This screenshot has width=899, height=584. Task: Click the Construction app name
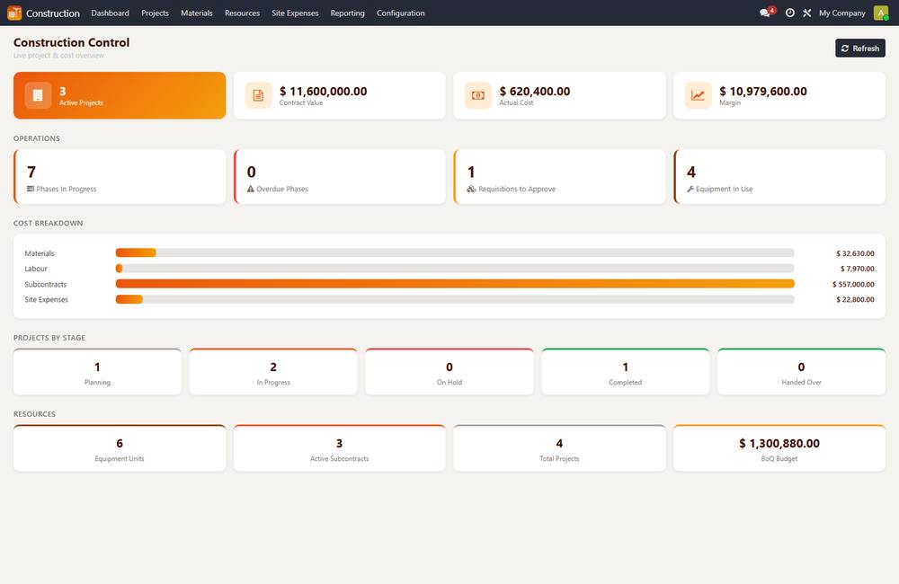[53, 13]
